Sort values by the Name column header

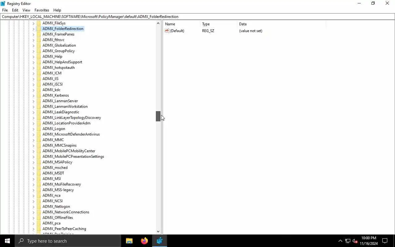point(182,24)
